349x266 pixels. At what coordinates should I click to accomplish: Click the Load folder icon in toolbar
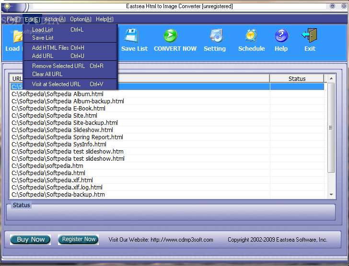pyautogui.click(x=18, y=36)
